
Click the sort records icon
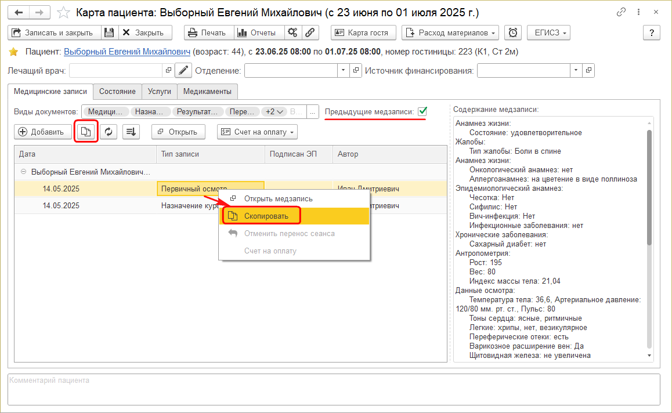[x=131, y=132]
